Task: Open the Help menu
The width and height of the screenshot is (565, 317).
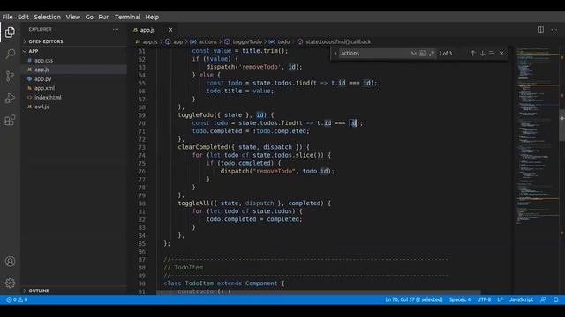Action: point(152,17)
